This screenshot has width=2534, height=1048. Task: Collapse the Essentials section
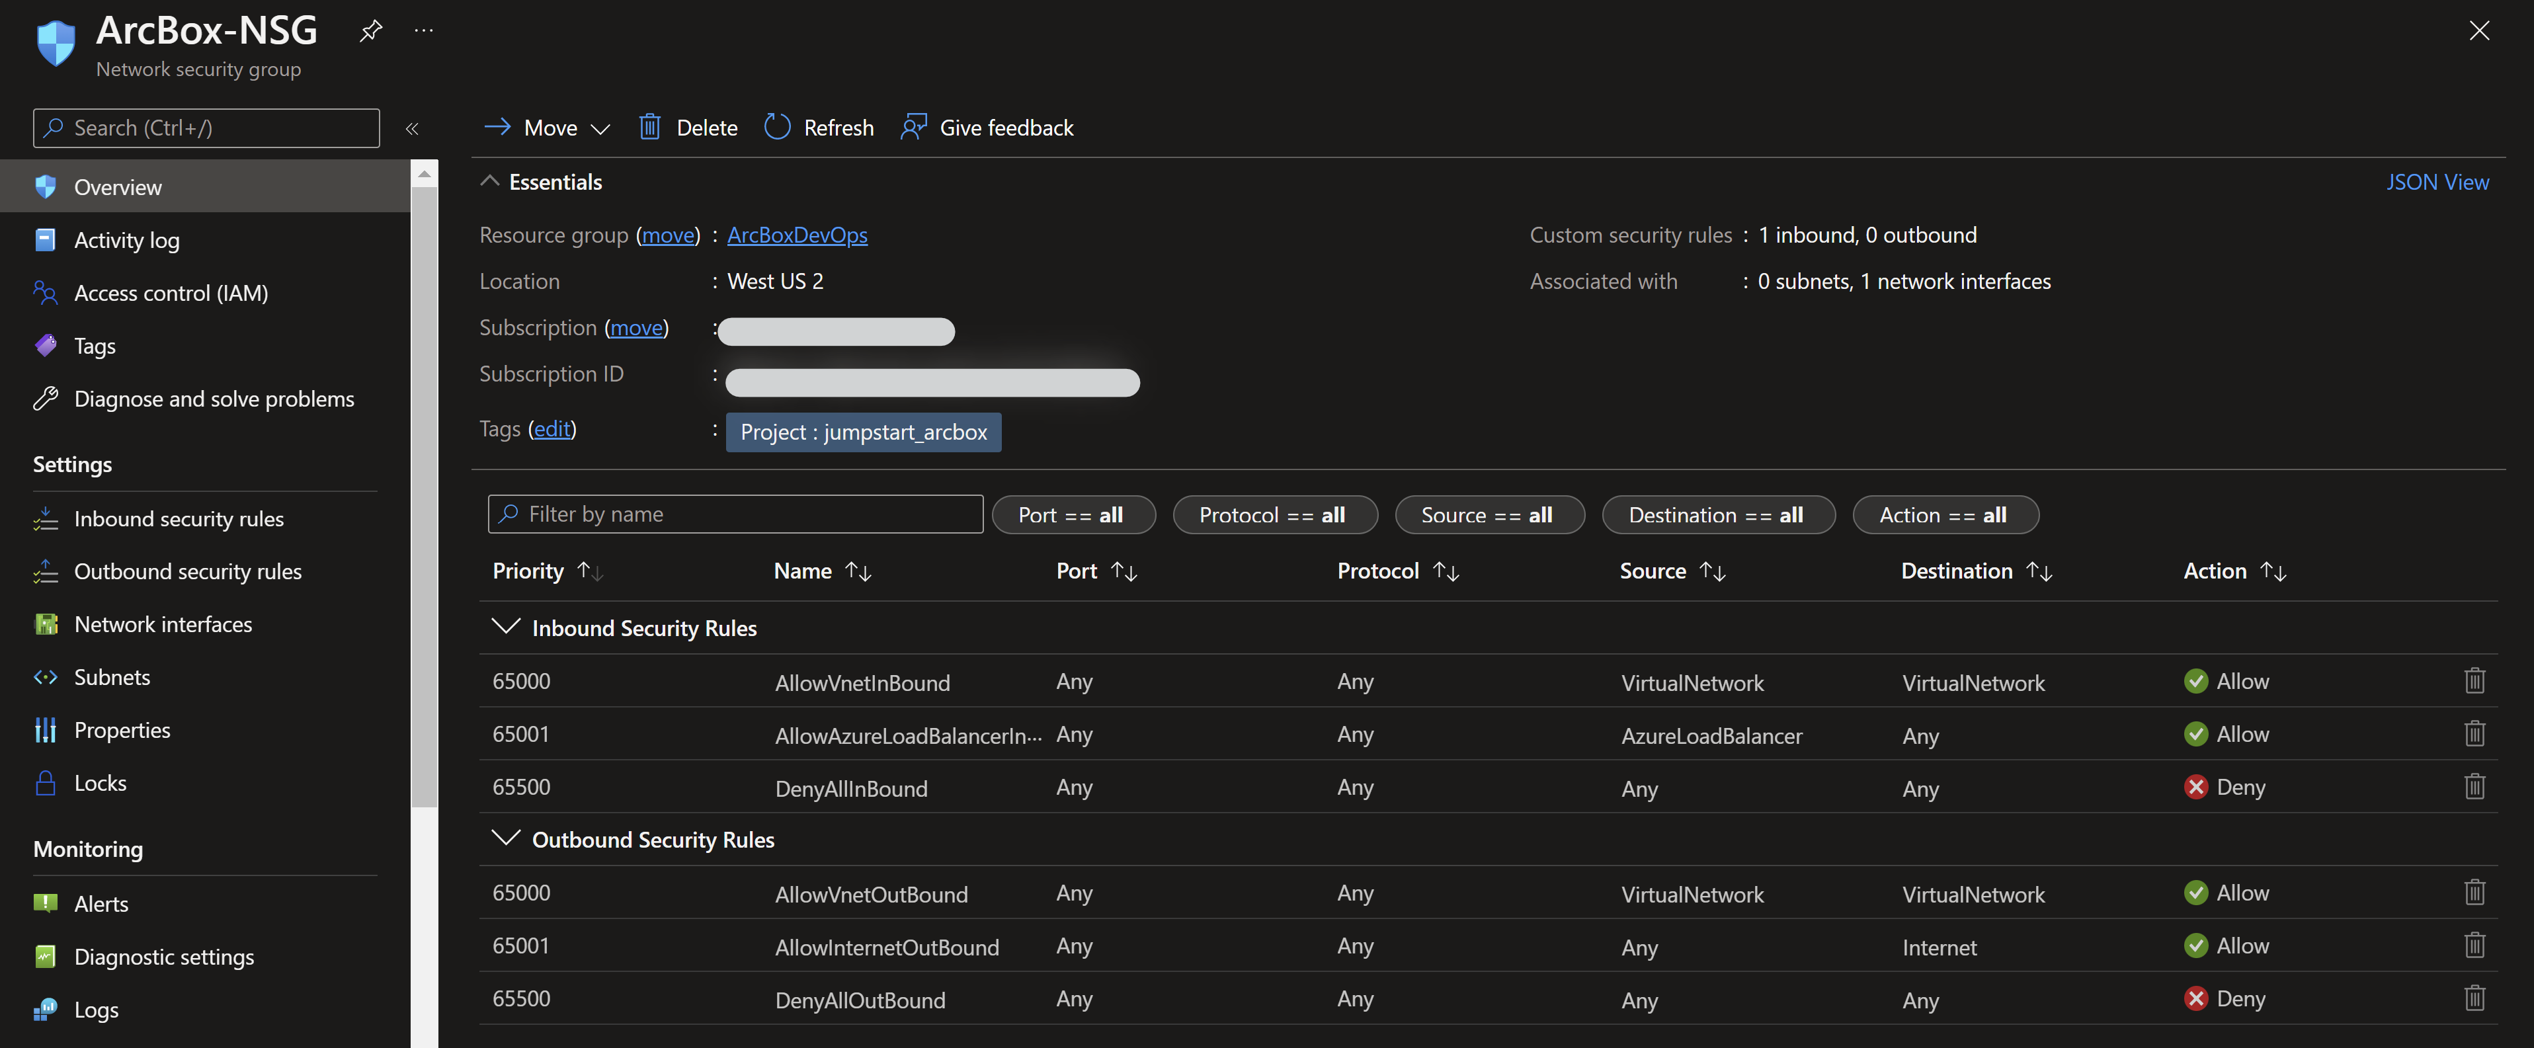(489, 182)
